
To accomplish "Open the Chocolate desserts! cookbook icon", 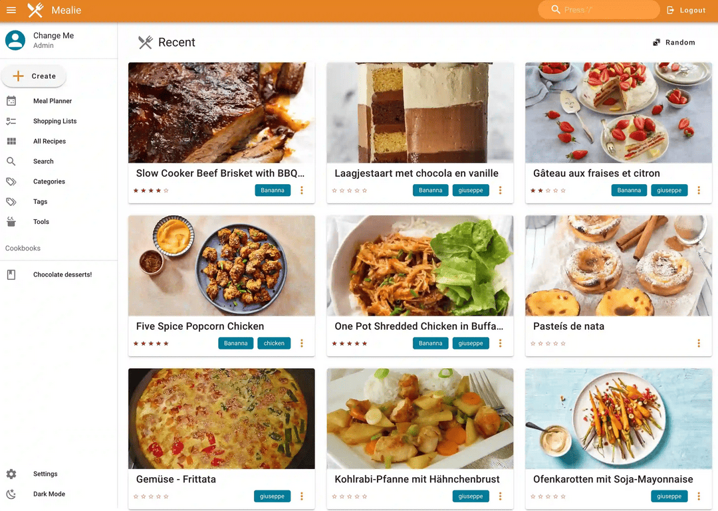I will (11, 274).
